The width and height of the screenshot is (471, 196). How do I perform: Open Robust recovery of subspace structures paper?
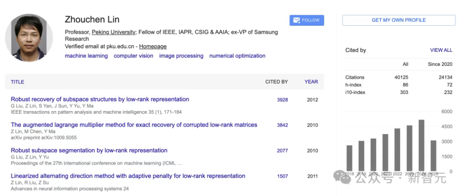100,99
